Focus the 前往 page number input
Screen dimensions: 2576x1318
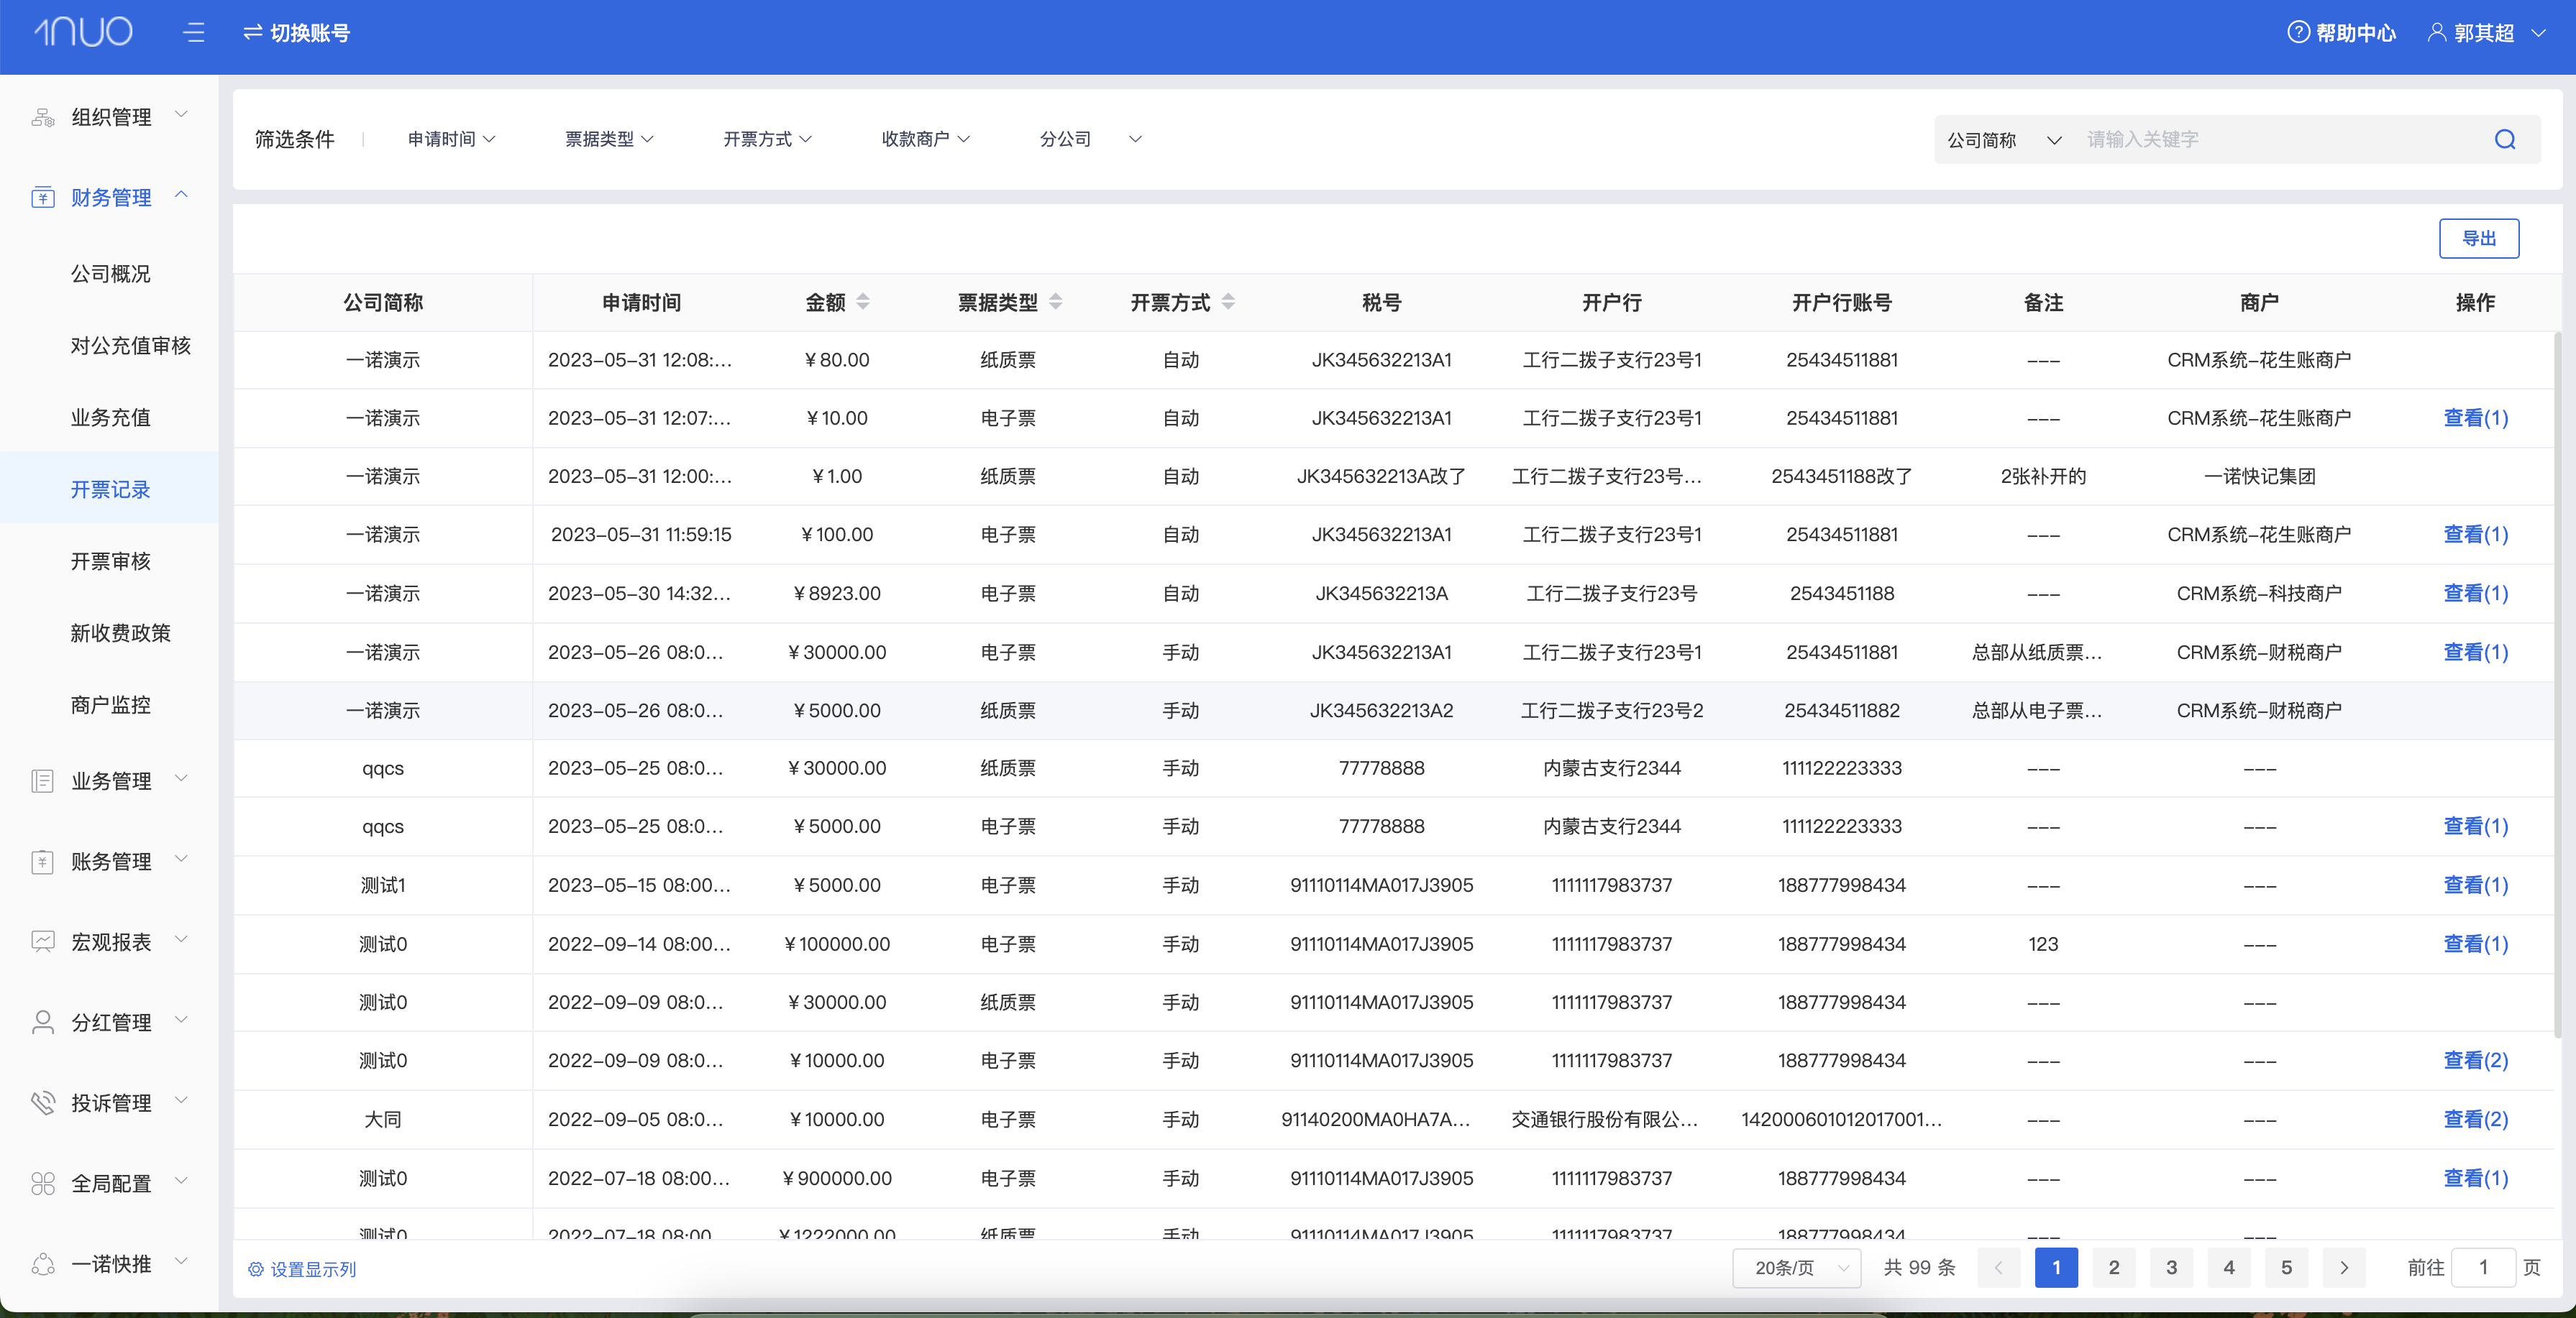(2483, 1268)
